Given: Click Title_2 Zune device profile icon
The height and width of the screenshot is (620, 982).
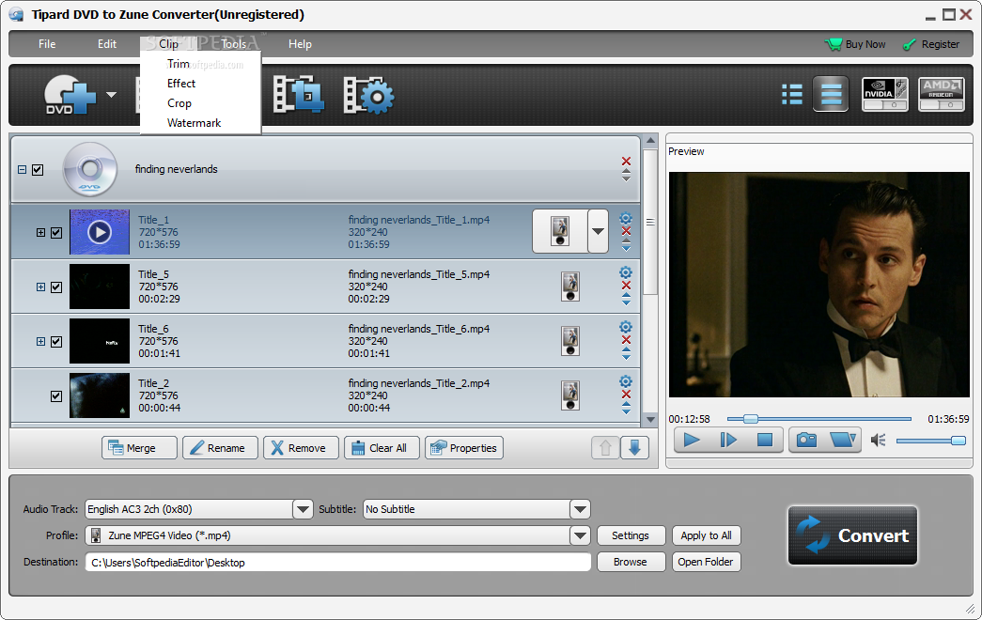Looking at the screenshot, I should point(570,395).
